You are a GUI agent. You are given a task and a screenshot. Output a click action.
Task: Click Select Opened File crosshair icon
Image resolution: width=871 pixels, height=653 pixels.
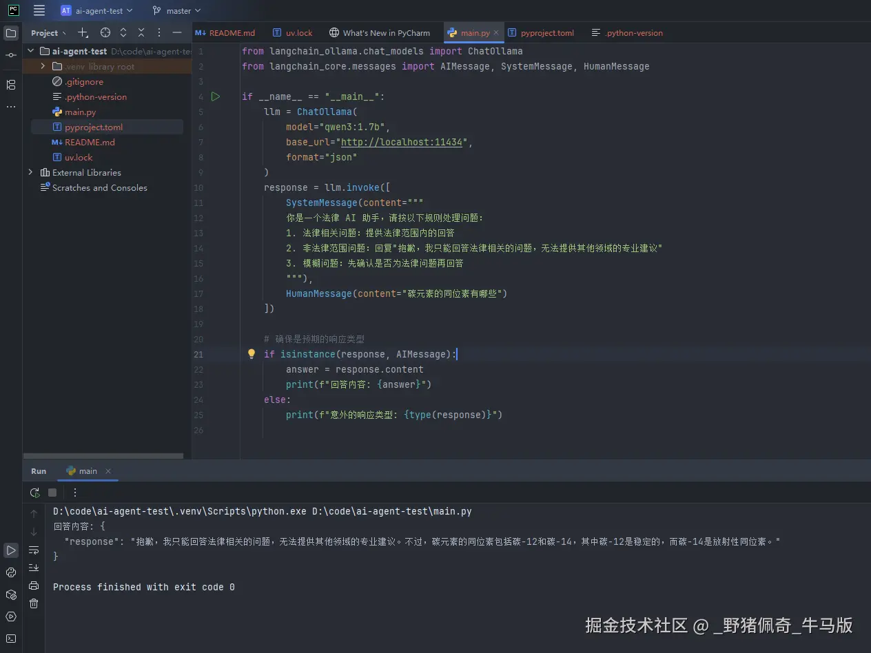[105, 32]
